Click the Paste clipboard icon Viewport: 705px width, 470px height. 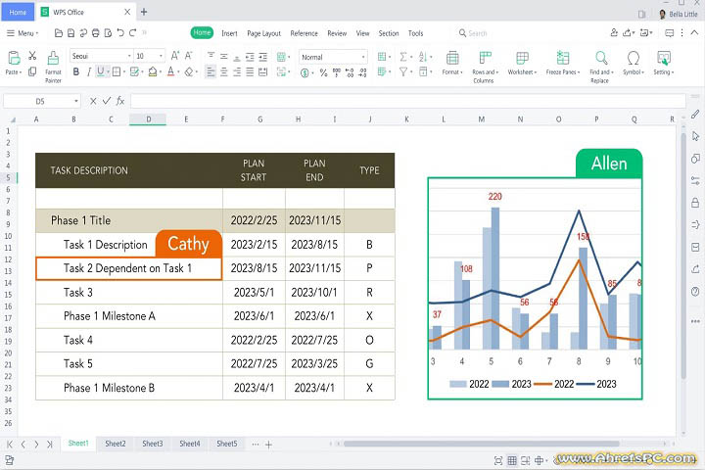click(x=14, y=58)
